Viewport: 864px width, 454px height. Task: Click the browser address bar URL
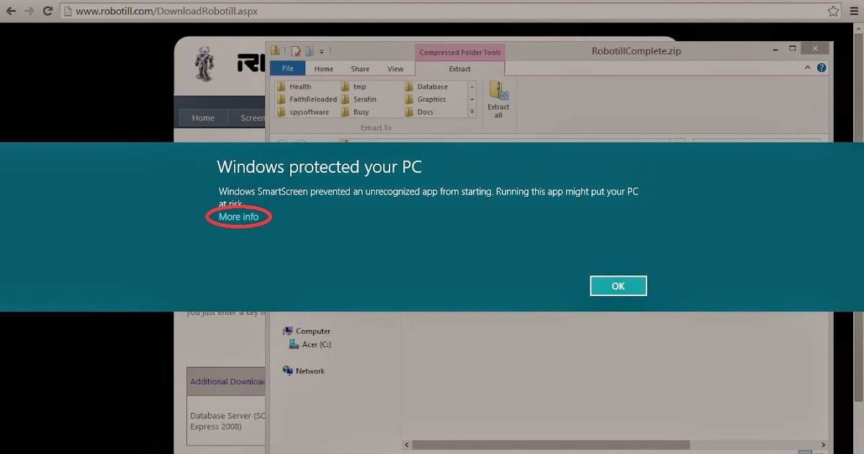tap(167, 12)
